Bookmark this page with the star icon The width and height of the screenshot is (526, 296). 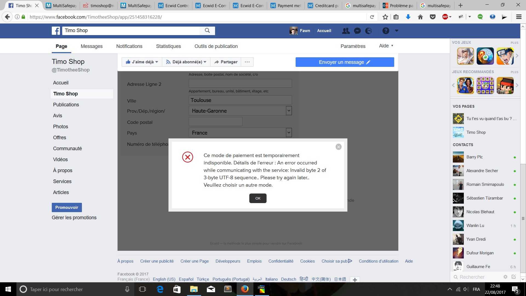385,17
